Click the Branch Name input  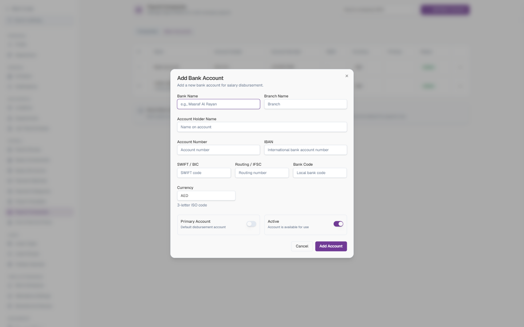click(x=305, y=104)
